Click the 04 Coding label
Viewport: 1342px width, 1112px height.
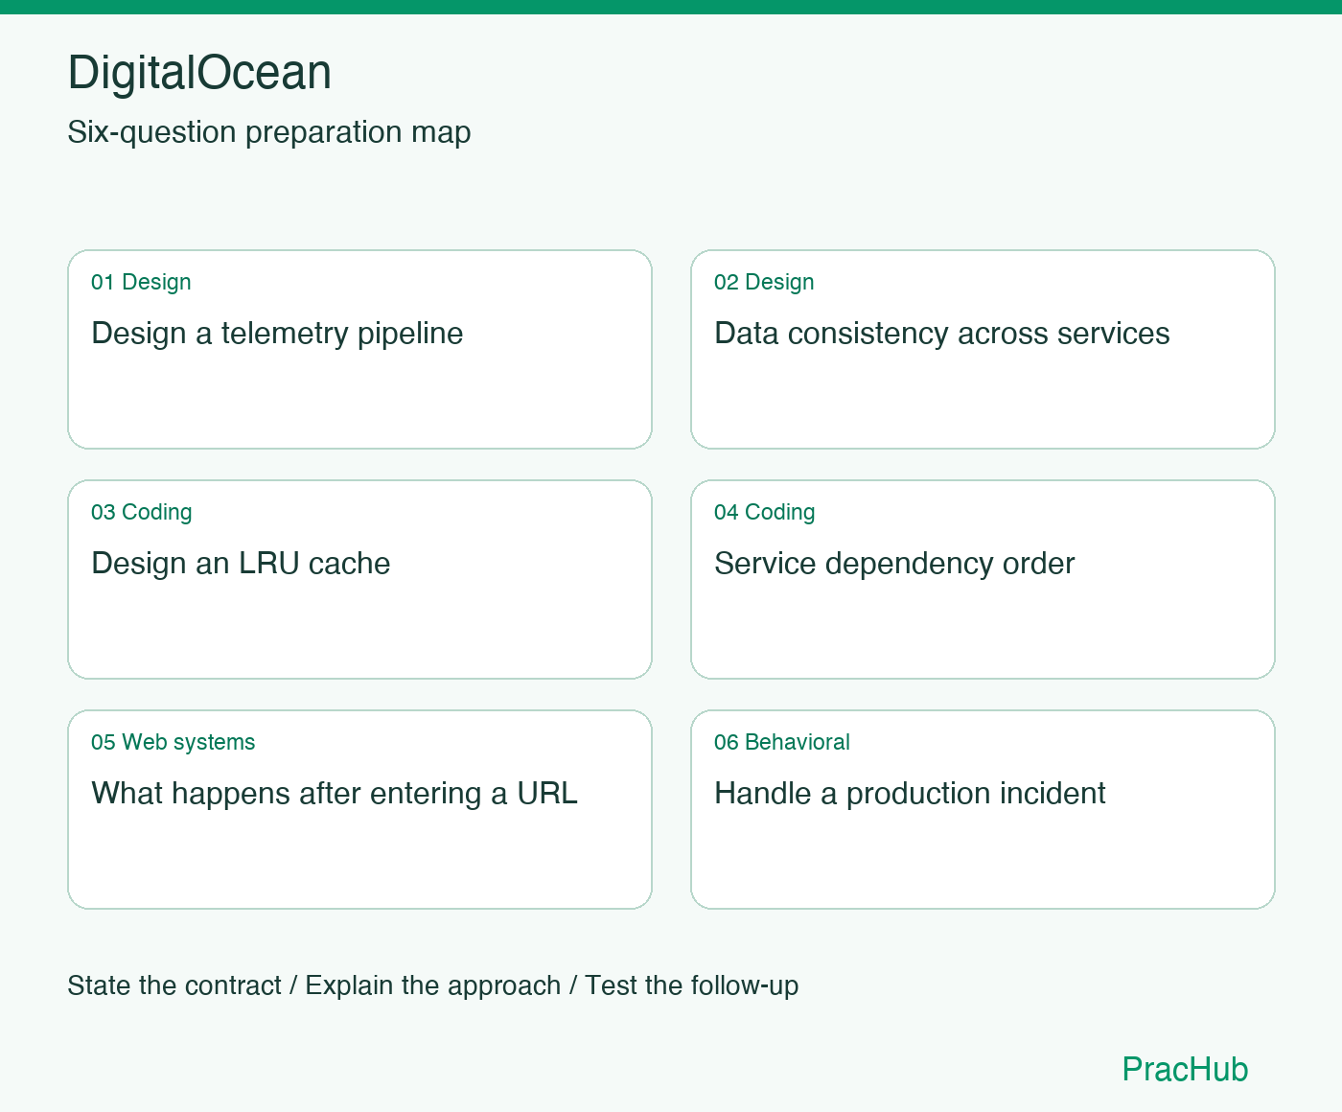[765, 512]
